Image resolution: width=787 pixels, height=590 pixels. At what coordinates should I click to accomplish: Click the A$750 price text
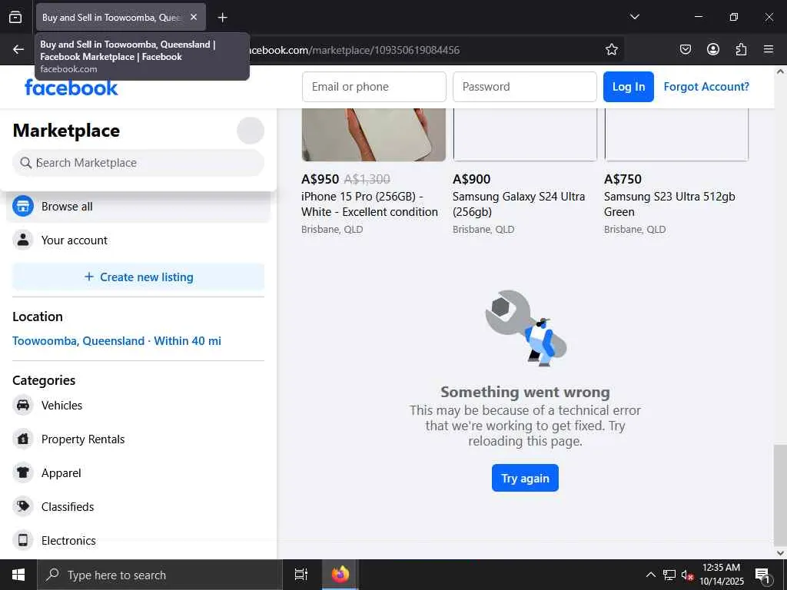point(623,179)
